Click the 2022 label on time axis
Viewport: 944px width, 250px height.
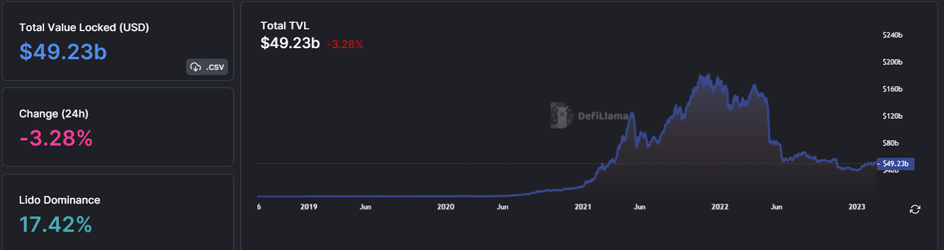[720, 207]
